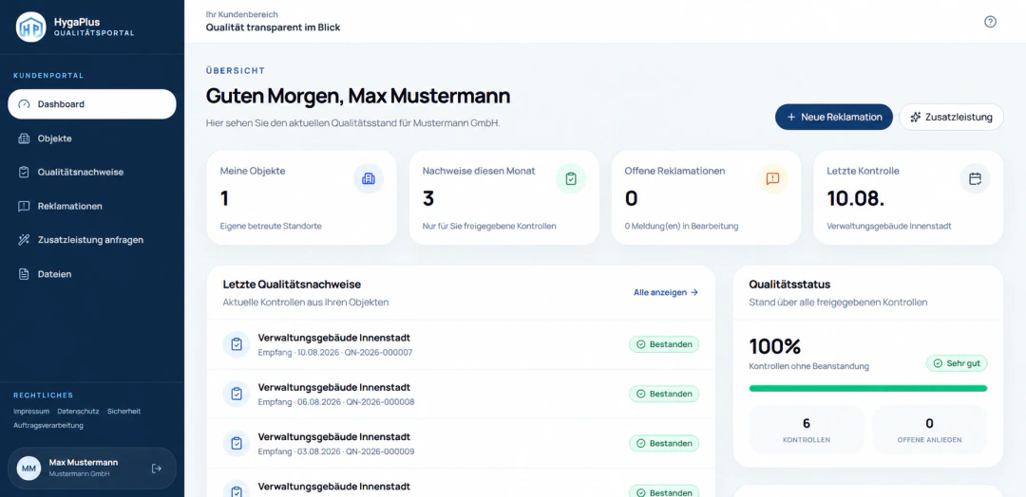The height and width of the screenshot is (497, 1026).
Task: Click the logout icon beside Max Mustermann
Action: 157,469
